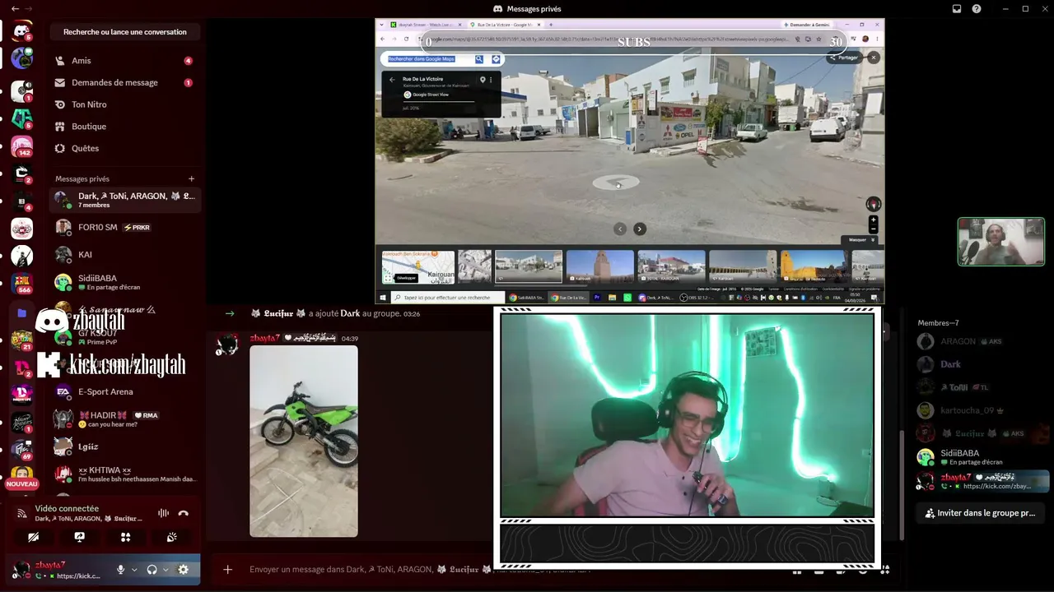Open SidiiBABA member in the members list
1054x592 pixels.
point(982,456)
